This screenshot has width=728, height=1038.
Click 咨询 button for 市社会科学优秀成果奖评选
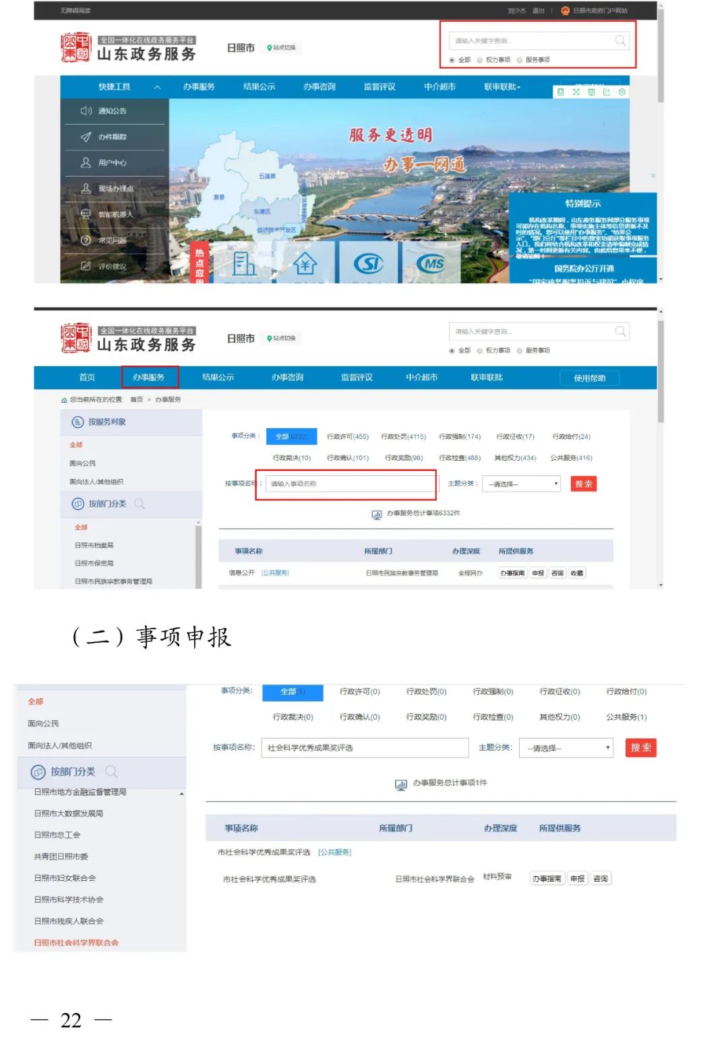pos(601,879)
